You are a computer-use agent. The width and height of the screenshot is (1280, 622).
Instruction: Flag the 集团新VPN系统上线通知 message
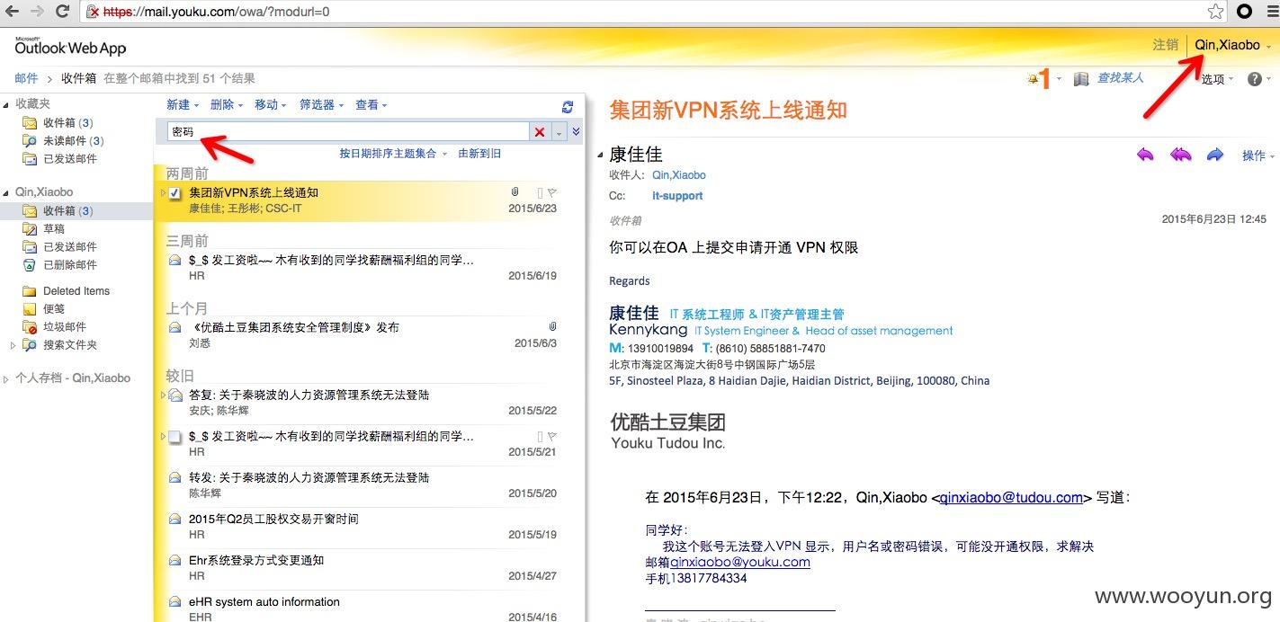coord(552,192)
